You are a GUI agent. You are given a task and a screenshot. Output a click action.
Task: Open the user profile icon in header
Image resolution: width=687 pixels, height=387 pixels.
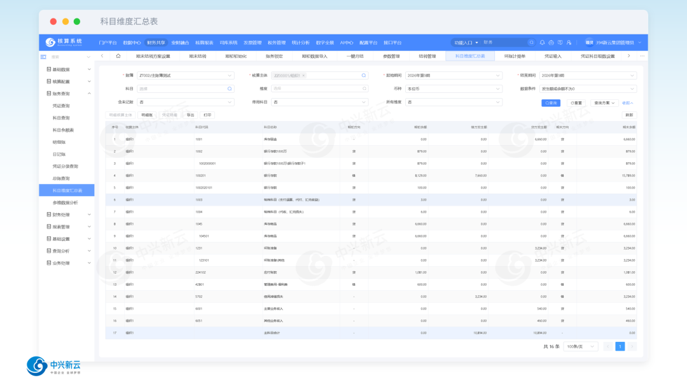[x=569, y=43]
